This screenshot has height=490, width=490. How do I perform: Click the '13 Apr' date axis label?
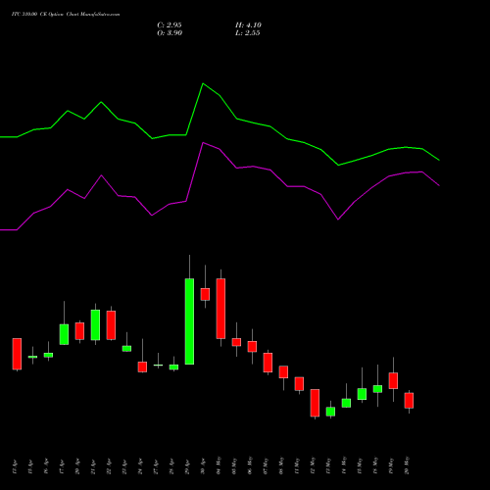click(x=16, y=466)
